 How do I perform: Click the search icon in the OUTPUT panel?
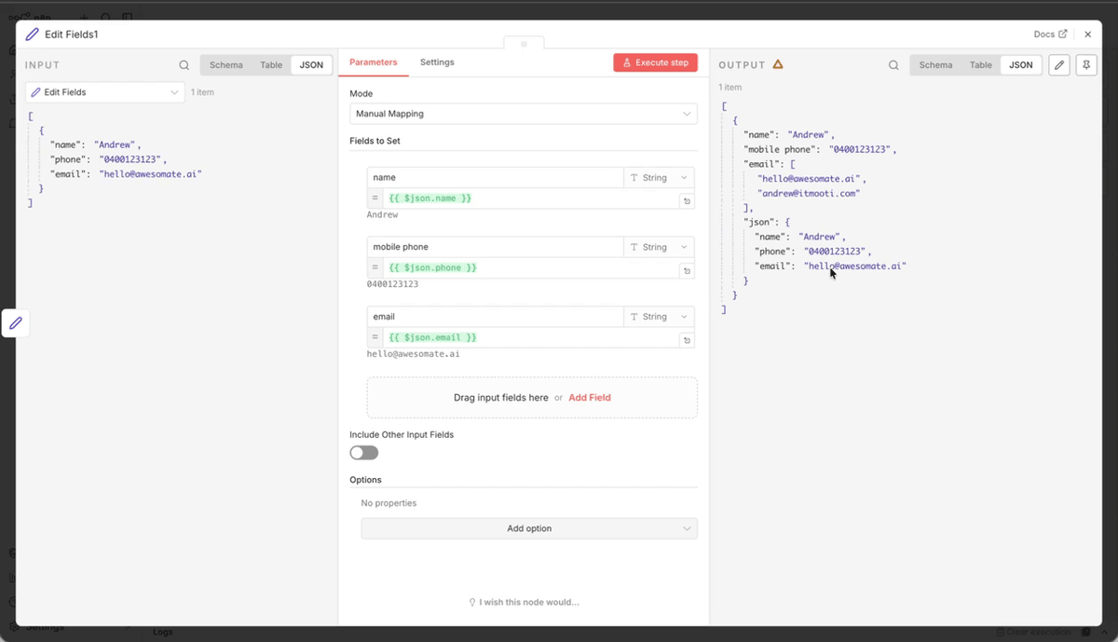pyautogui.click(x=893, y=65)
